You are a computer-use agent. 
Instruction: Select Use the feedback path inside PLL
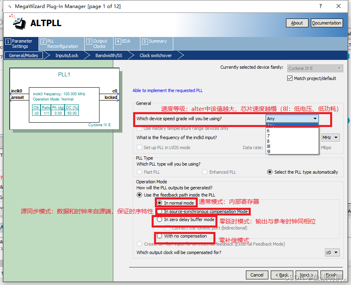139,195
